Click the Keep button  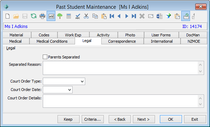(x=68, y=119)
